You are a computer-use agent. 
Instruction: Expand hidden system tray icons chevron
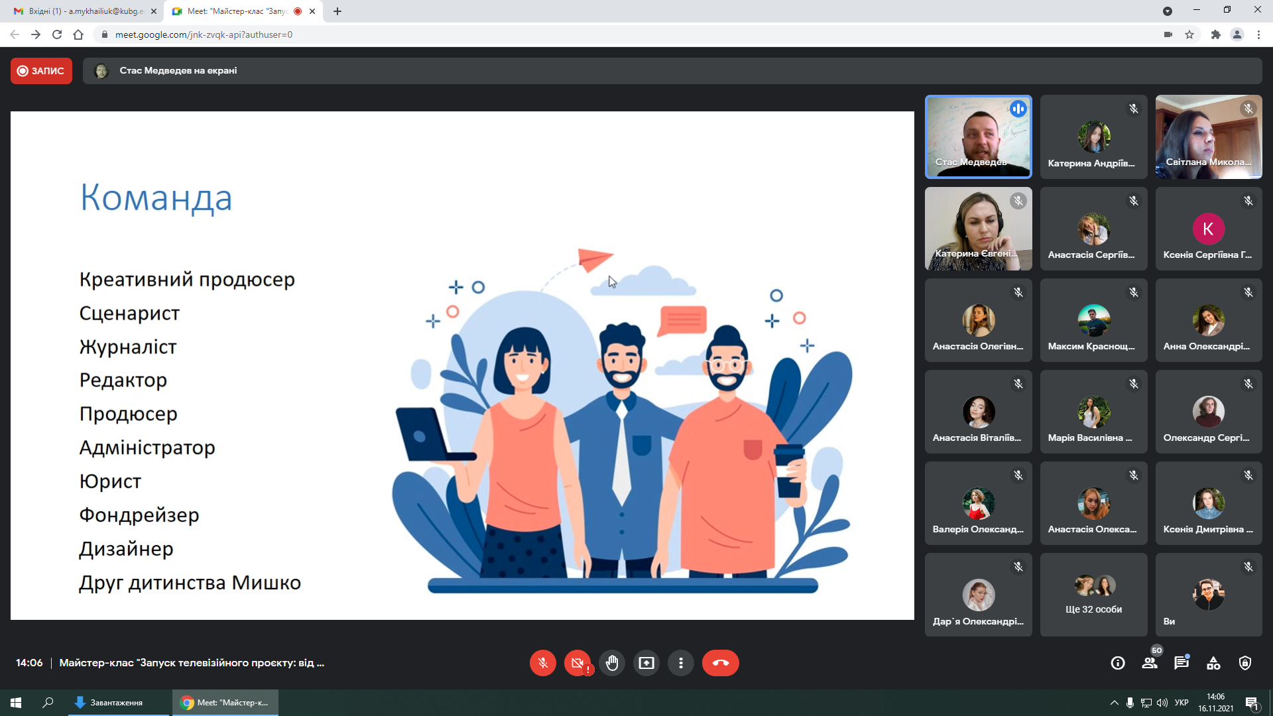(1114, 703)
